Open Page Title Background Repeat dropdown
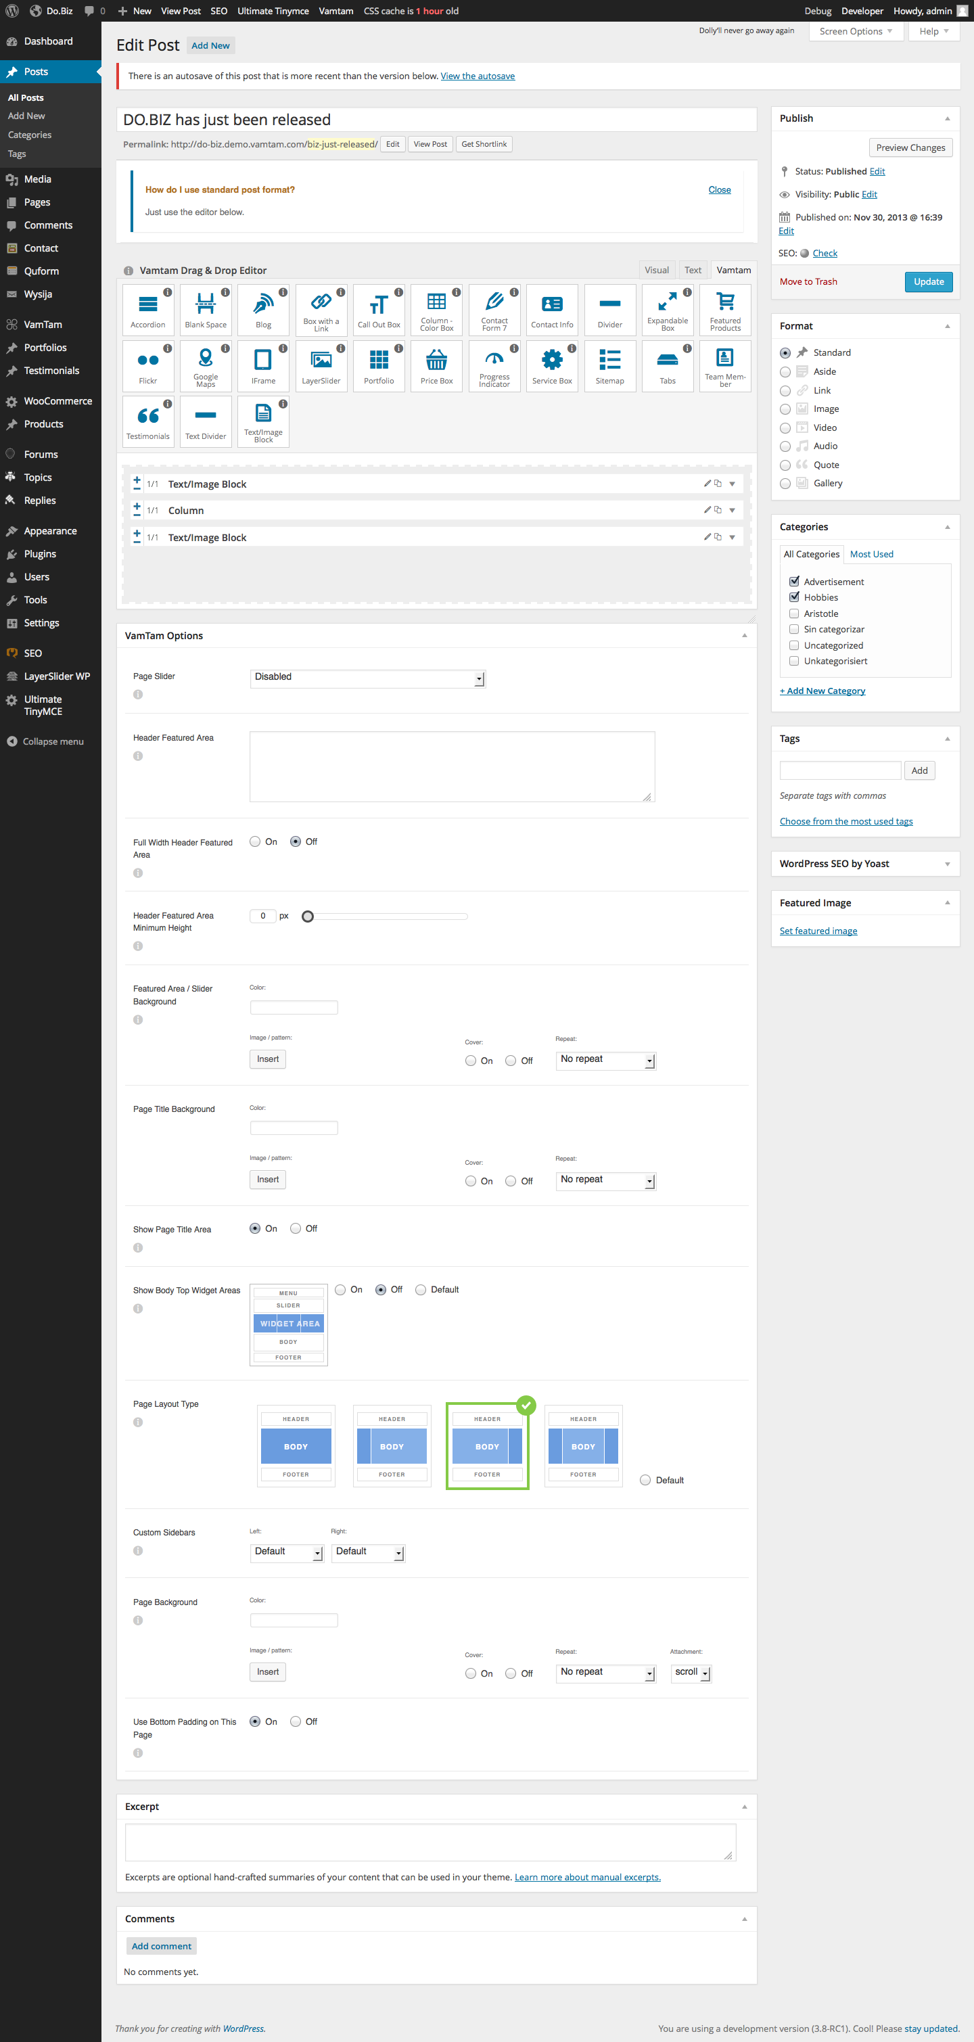Viewport: 974px width, 2042px height. [606, 1180]
